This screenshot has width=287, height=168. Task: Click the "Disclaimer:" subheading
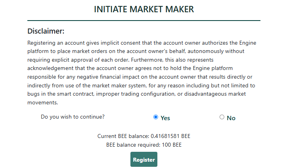coord(46,31)
